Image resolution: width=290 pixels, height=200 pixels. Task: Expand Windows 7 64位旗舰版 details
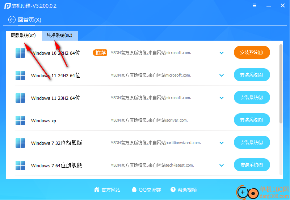tap(222, 166)
